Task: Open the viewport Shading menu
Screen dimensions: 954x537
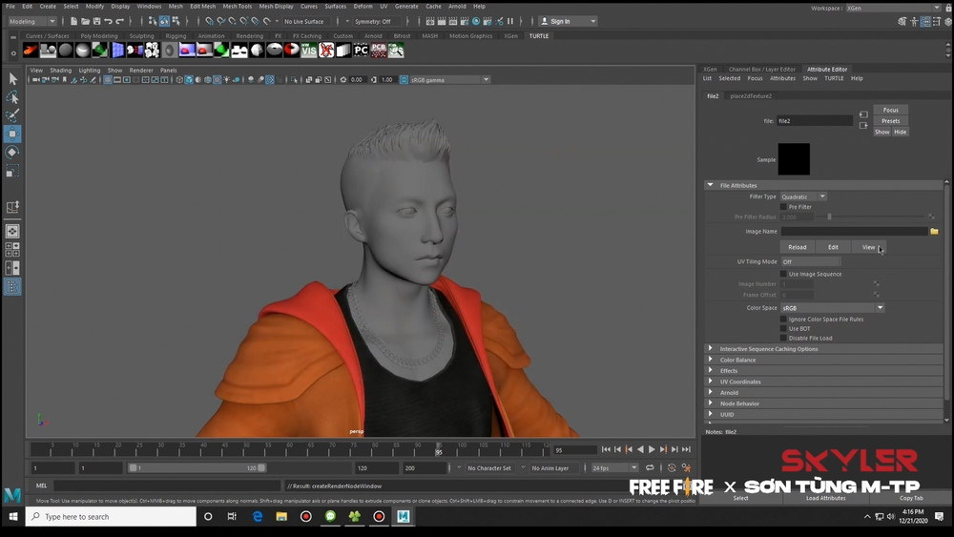Action: pyautogui.click(x=60, y=71)
